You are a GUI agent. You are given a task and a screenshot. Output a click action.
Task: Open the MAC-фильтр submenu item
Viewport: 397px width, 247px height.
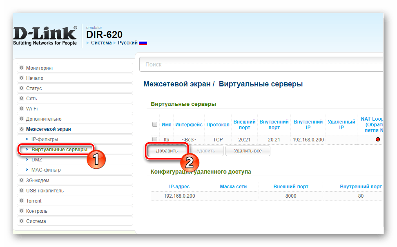click(x=46, y=170)
